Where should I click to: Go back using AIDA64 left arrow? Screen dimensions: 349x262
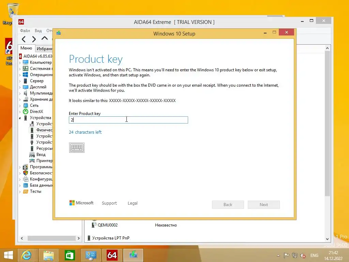[24, 39]
